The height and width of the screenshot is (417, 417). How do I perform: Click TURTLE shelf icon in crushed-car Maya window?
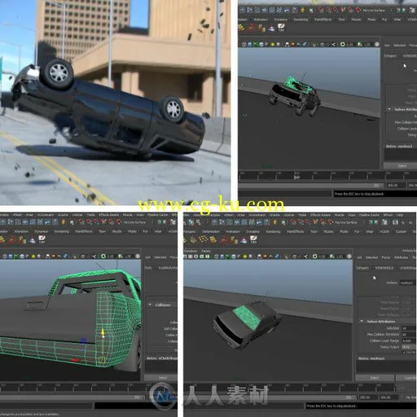click(281, 28)
